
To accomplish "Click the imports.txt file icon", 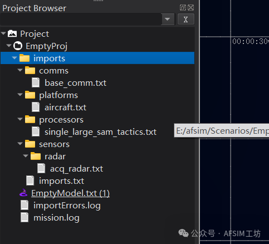I will (30, 180).
